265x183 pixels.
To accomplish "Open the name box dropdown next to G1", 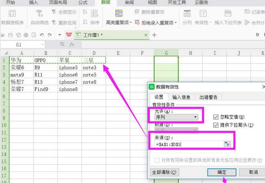I will [x=42, y=45].
